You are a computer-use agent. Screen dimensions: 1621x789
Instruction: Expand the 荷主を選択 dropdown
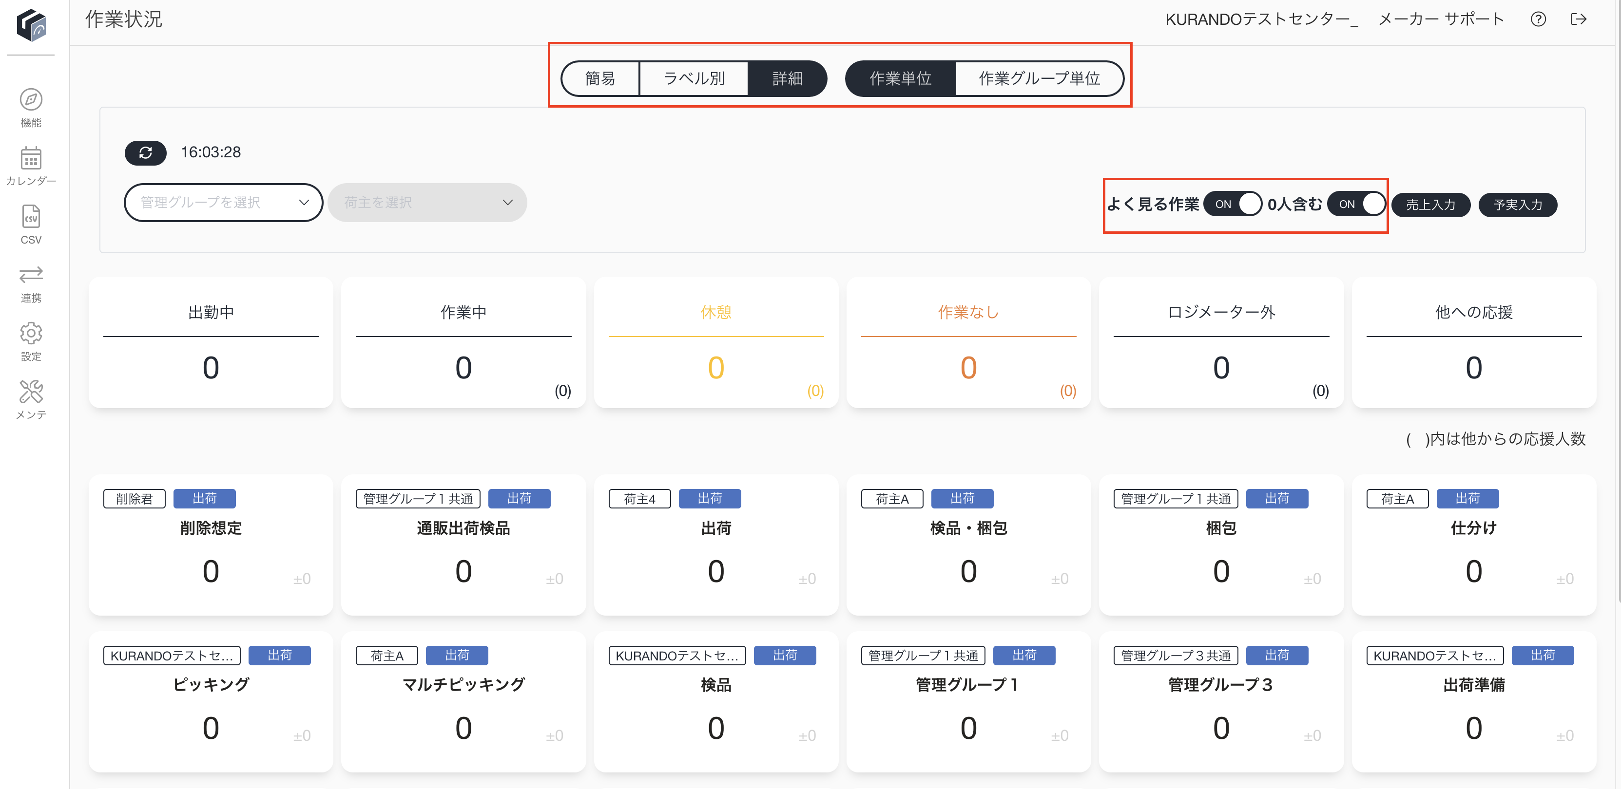tap(427, 203)
